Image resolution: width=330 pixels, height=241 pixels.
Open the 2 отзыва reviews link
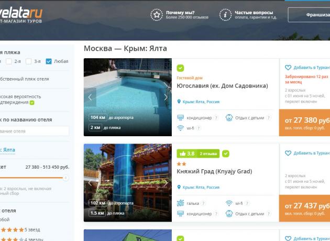tap(208, 154)
